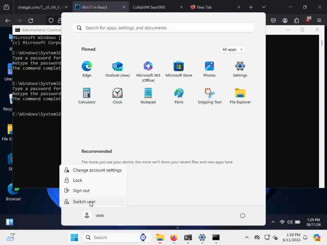Select Sign out from the account menu
Screen dimensions: 327x245
point(93,191)
